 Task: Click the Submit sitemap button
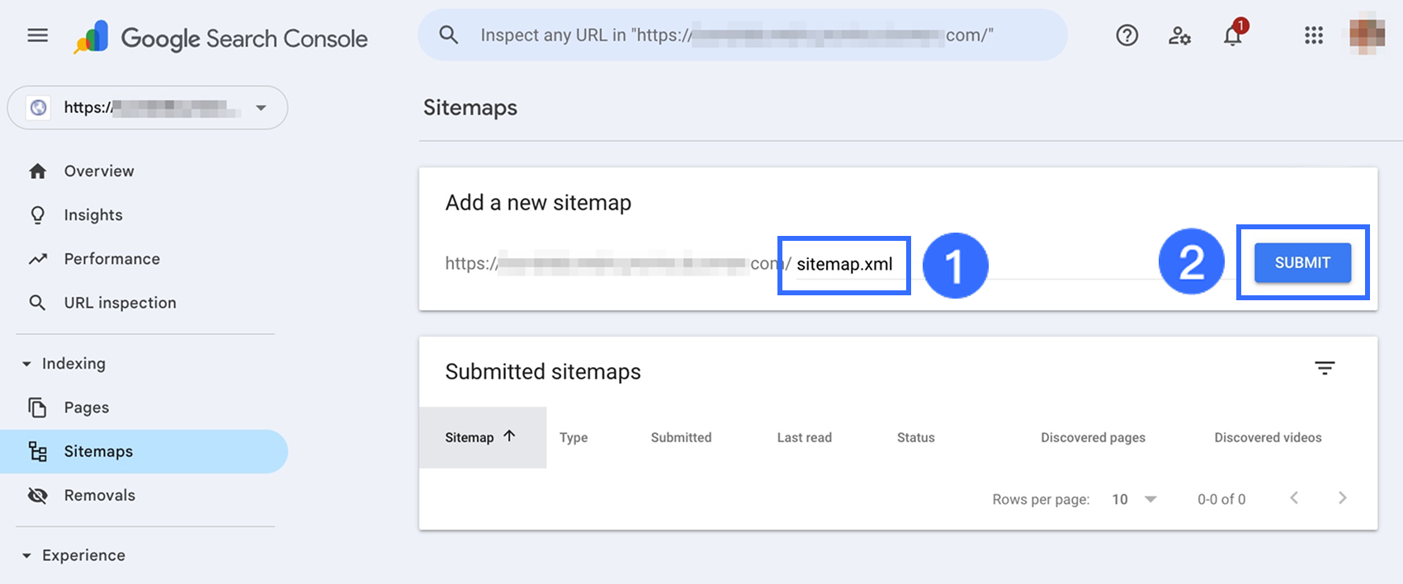coord(1301,263)
